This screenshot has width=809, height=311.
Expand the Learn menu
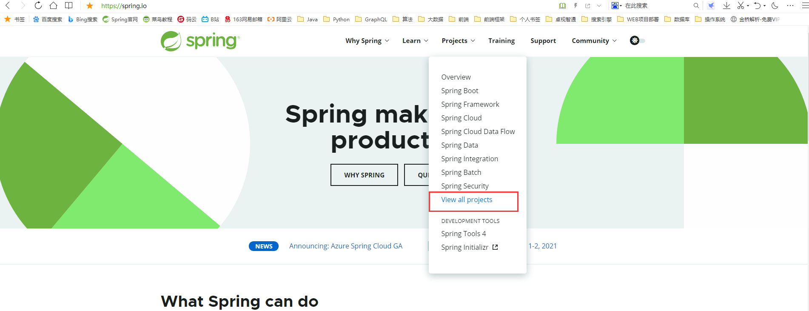pos(415,40)
